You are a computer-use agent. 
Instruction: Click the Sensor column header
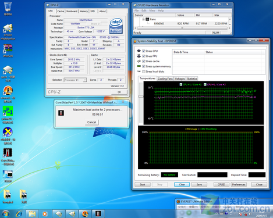(155, 15)
